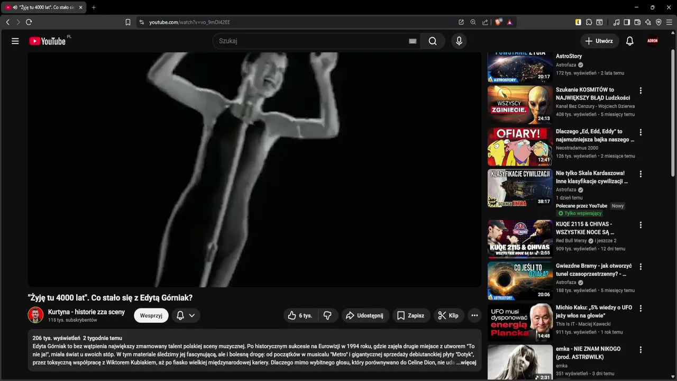Open options for Nie tylko Skala Kardaszowa video
This screenshot has width=677, height=381.
641,174
